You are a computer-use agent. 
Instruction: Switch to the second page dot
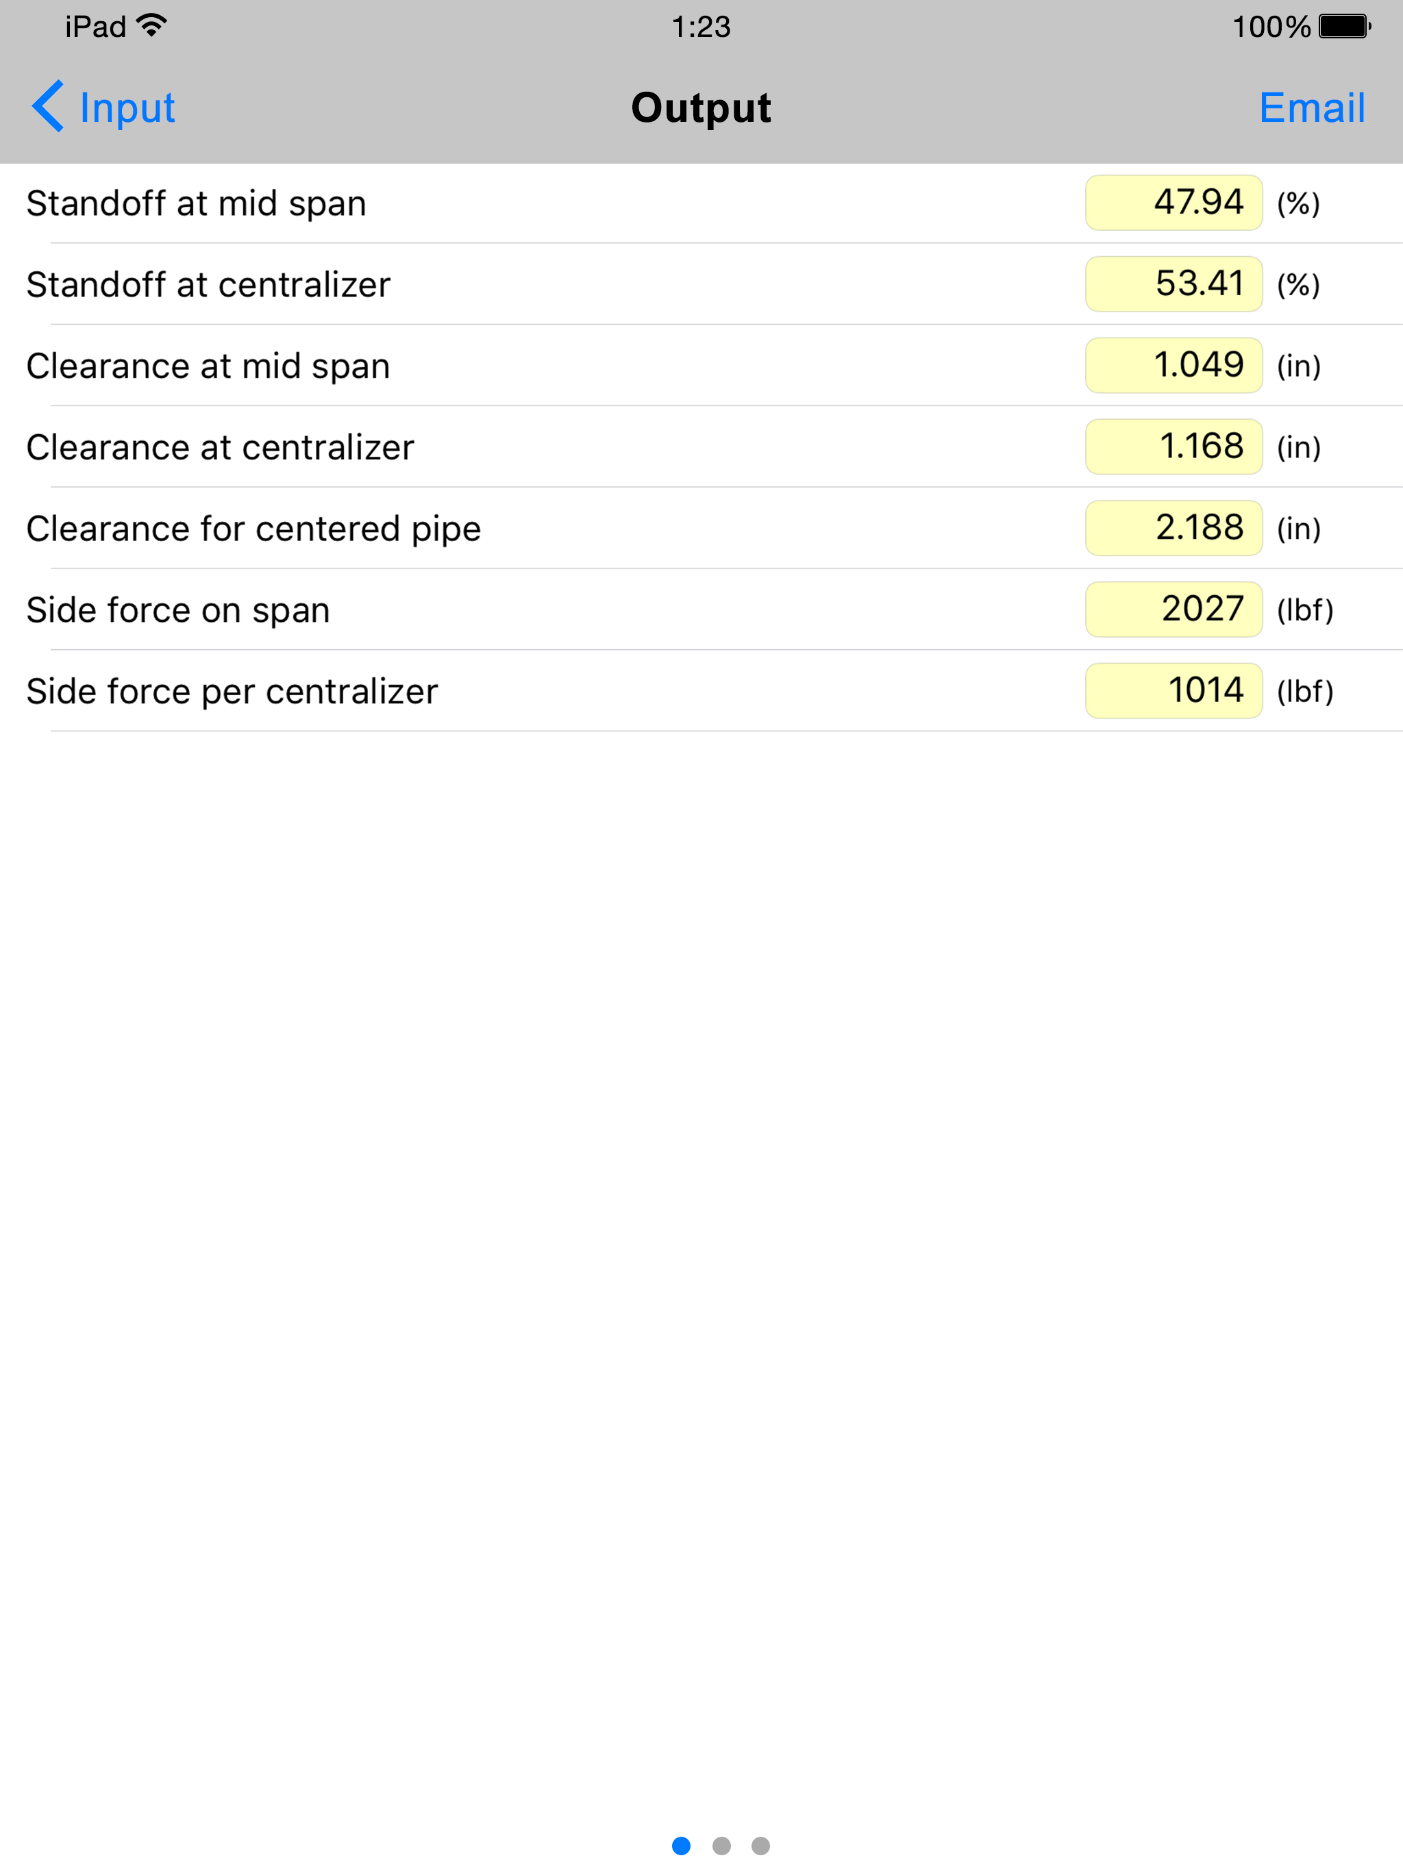point(721,1846)
